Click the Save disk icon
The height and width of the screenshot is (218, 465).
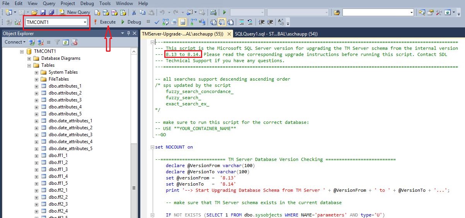click(x=42, y=12)
